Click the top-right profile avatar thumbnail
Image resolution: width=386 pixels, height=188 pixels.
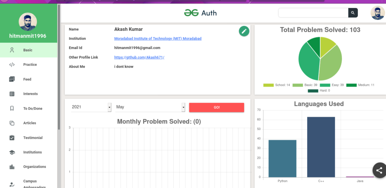click(x=378, y=13)
